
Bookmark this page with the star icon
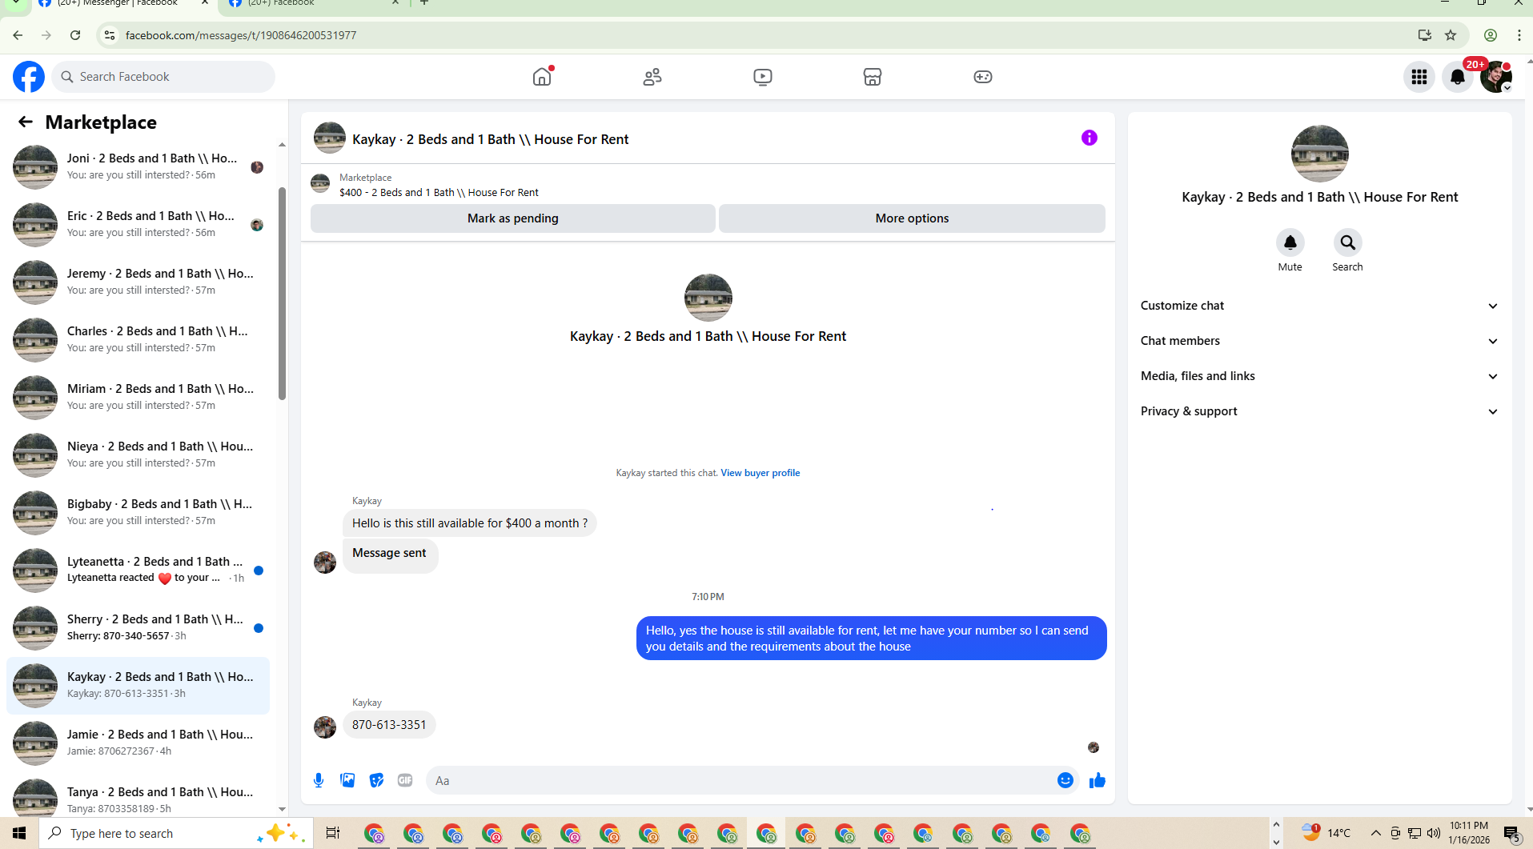(1451, 35)
